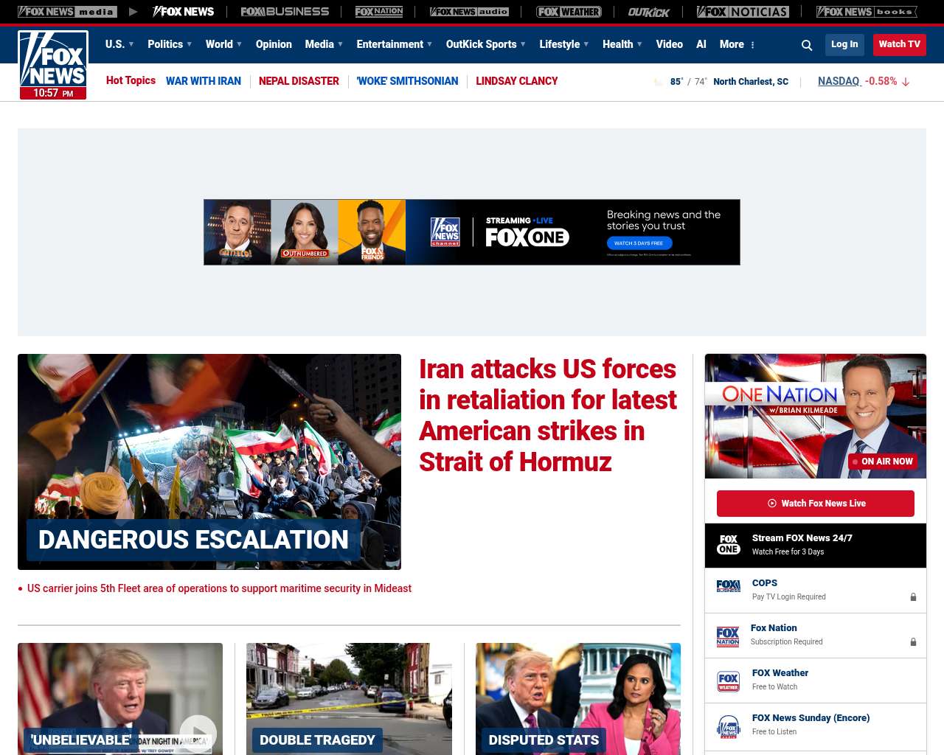Open Fox News Audio logo in top bar
The width and height of the screenshot is (944, 755).
(x=469, y=12)
